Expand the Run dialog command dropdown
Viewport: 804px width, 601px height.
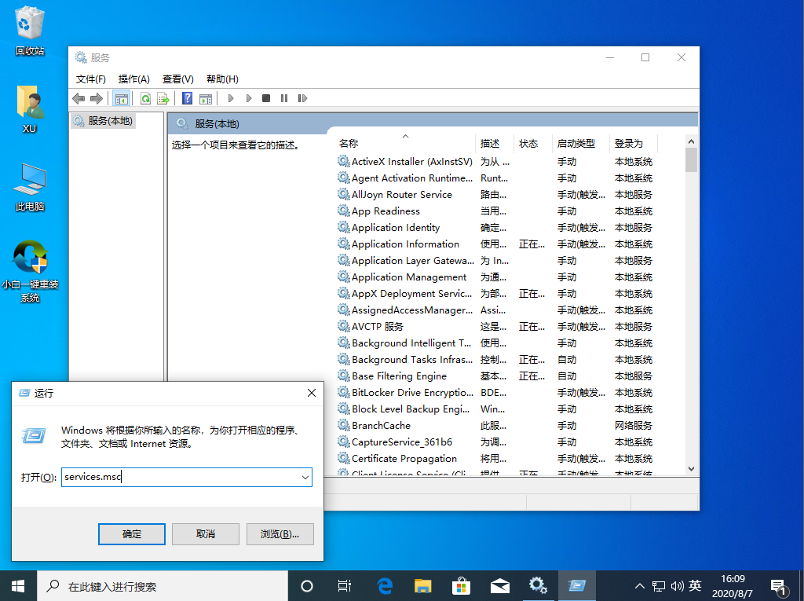305,477
